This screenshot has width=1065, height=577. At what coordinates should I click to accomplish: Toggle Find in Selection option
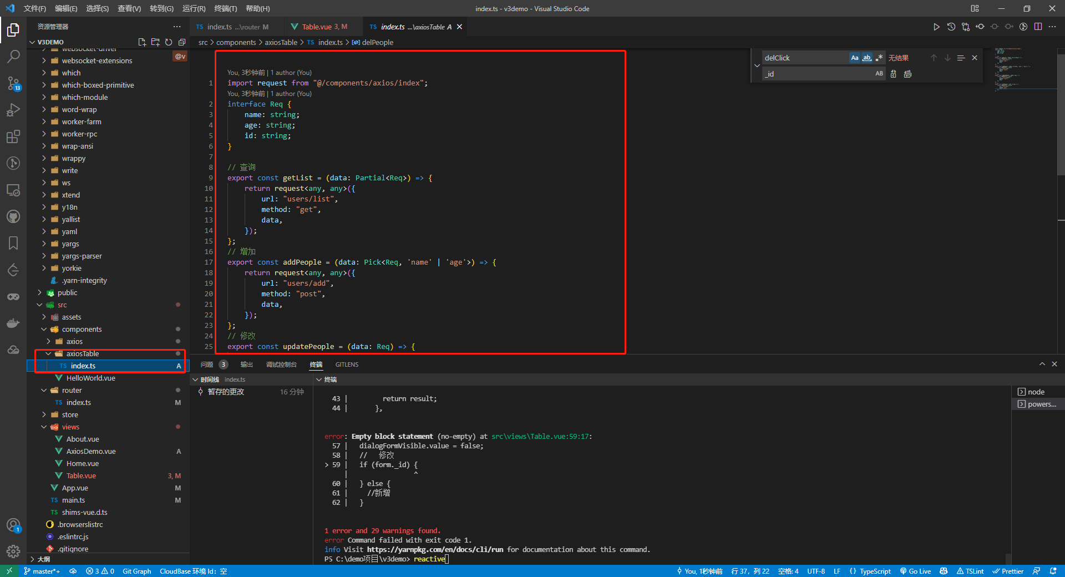961,58
